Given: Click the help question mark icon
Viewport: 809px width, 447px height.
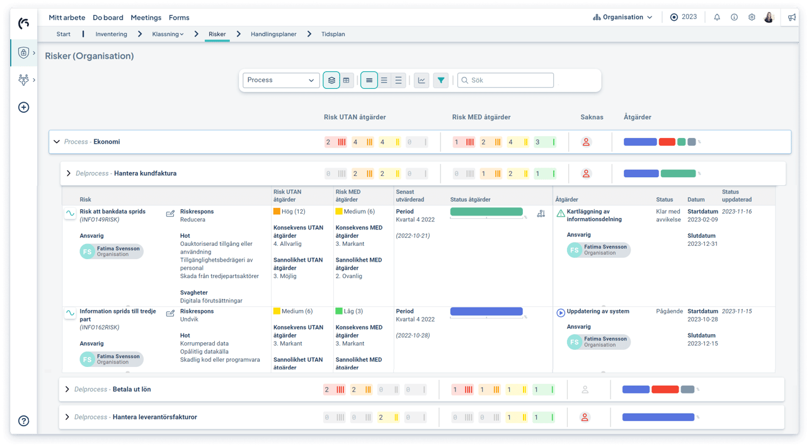Looking at the screenshot, I should 24,421.
